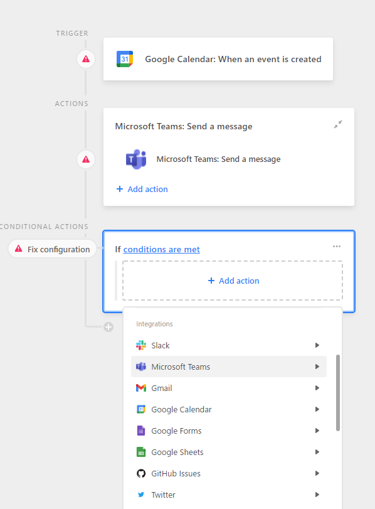Click the GitHub Issues icon
The image size is (375, 509).
pos(140,473)
